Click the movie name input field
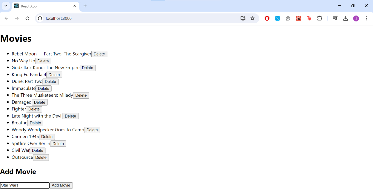Screen dimensions: 373x193 pyautogui.click(x=25, y=186)
